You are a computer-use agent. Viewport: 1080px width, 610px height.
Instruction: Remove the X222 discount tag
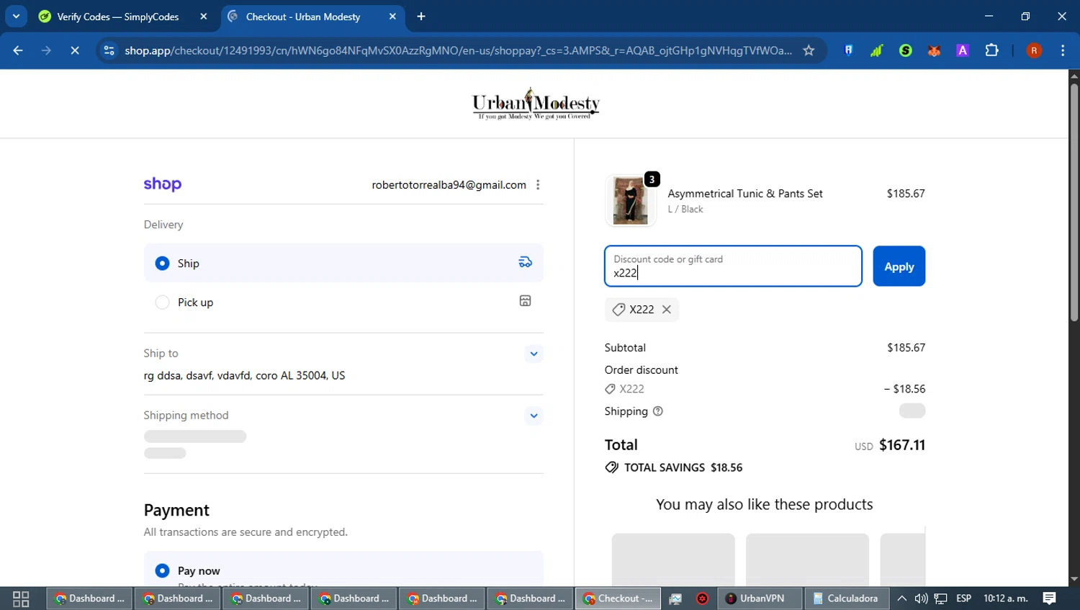pyautogui.click(x=667, y=310)
